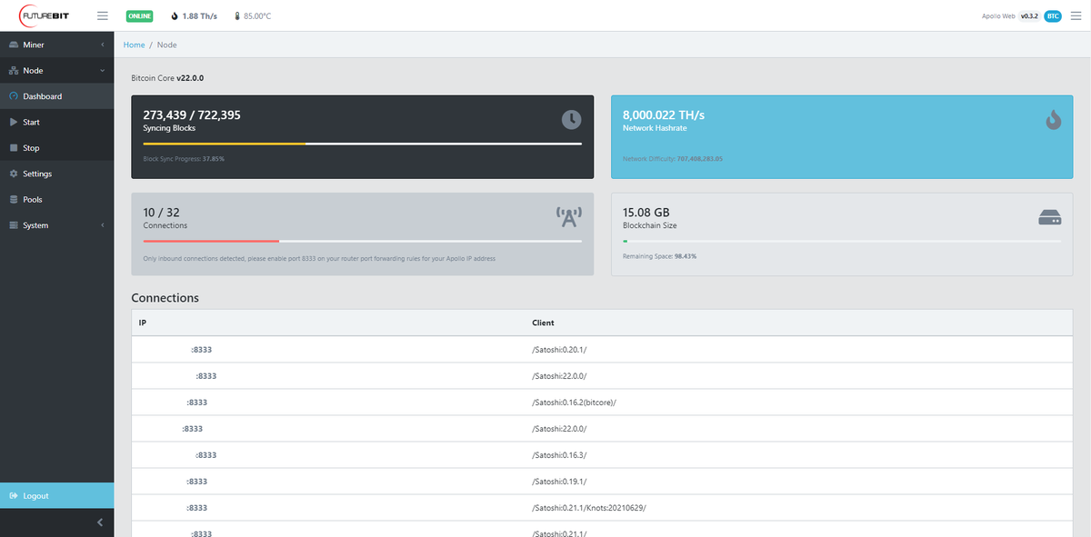Expand the System submenu chevron
The height and width of the screenshot is (537, 1091).
[102, 225]
